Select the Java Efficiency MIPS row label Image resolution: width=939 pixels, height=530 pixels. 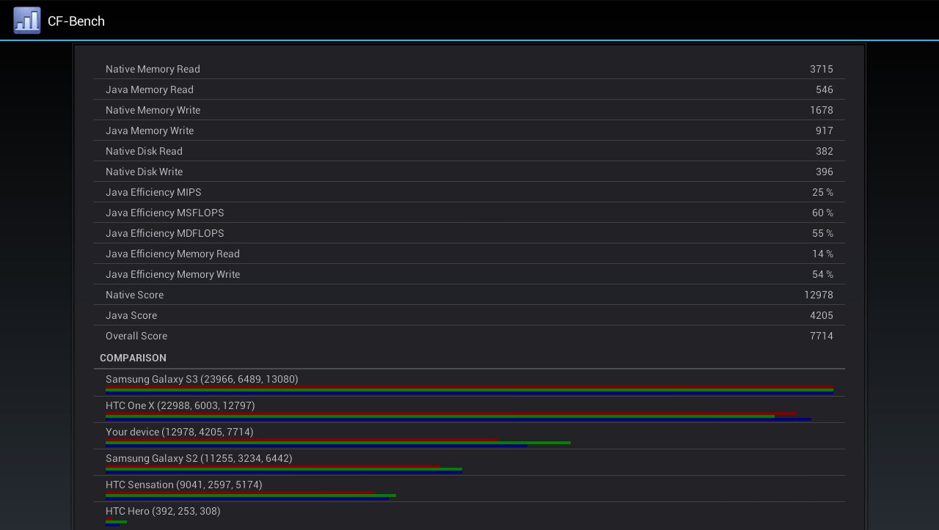click(153, 192)
